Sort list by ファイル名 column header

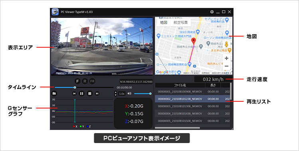pos(180,85)
